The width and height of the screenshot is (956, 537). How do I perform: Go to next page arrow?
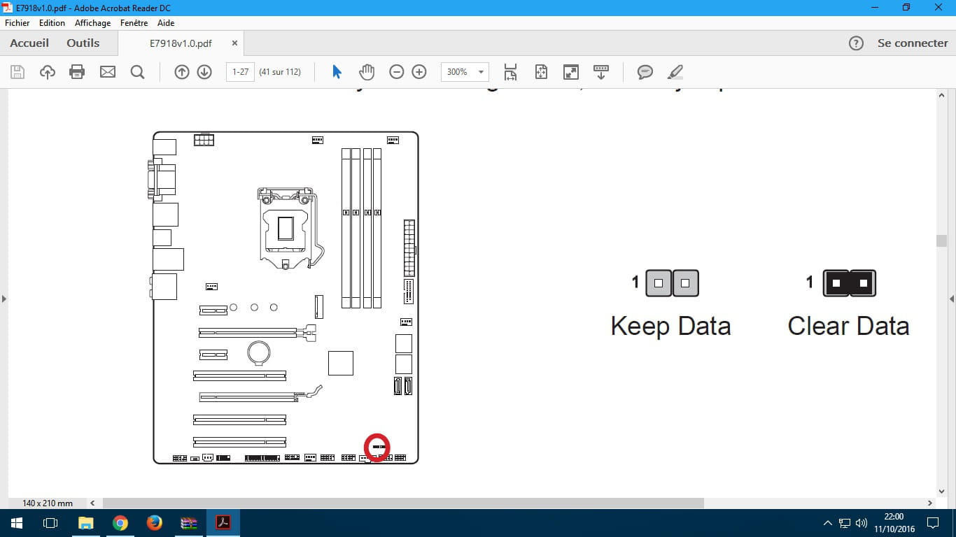[x=204, y=72]
